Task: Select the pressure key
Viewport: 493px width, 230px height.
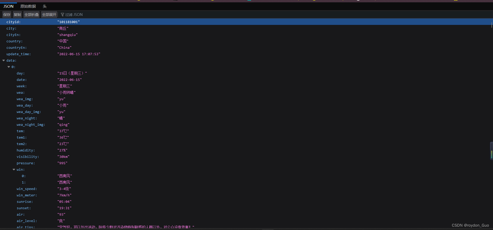Action: (26, 163)
